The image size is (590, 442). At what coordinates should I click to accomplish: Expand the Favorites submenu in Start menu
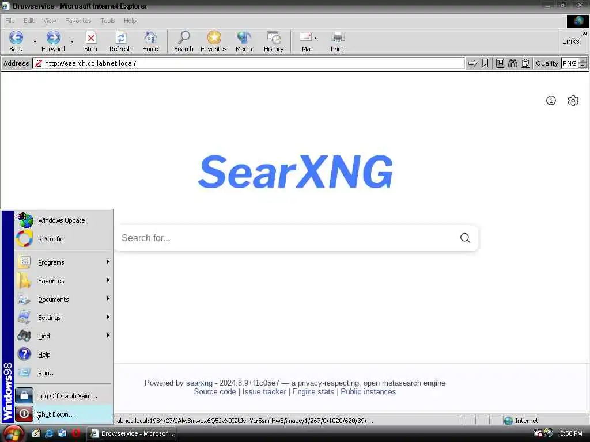pyautogui.click(x=63, y=281)
